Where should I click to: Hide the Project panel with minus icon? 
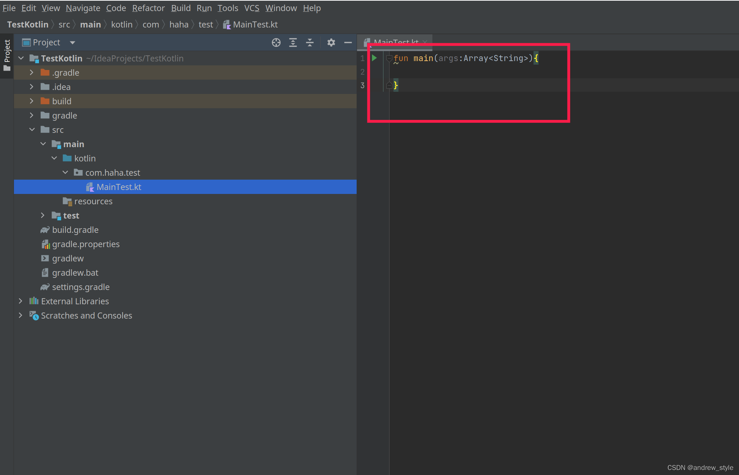[x=348, y=42]
